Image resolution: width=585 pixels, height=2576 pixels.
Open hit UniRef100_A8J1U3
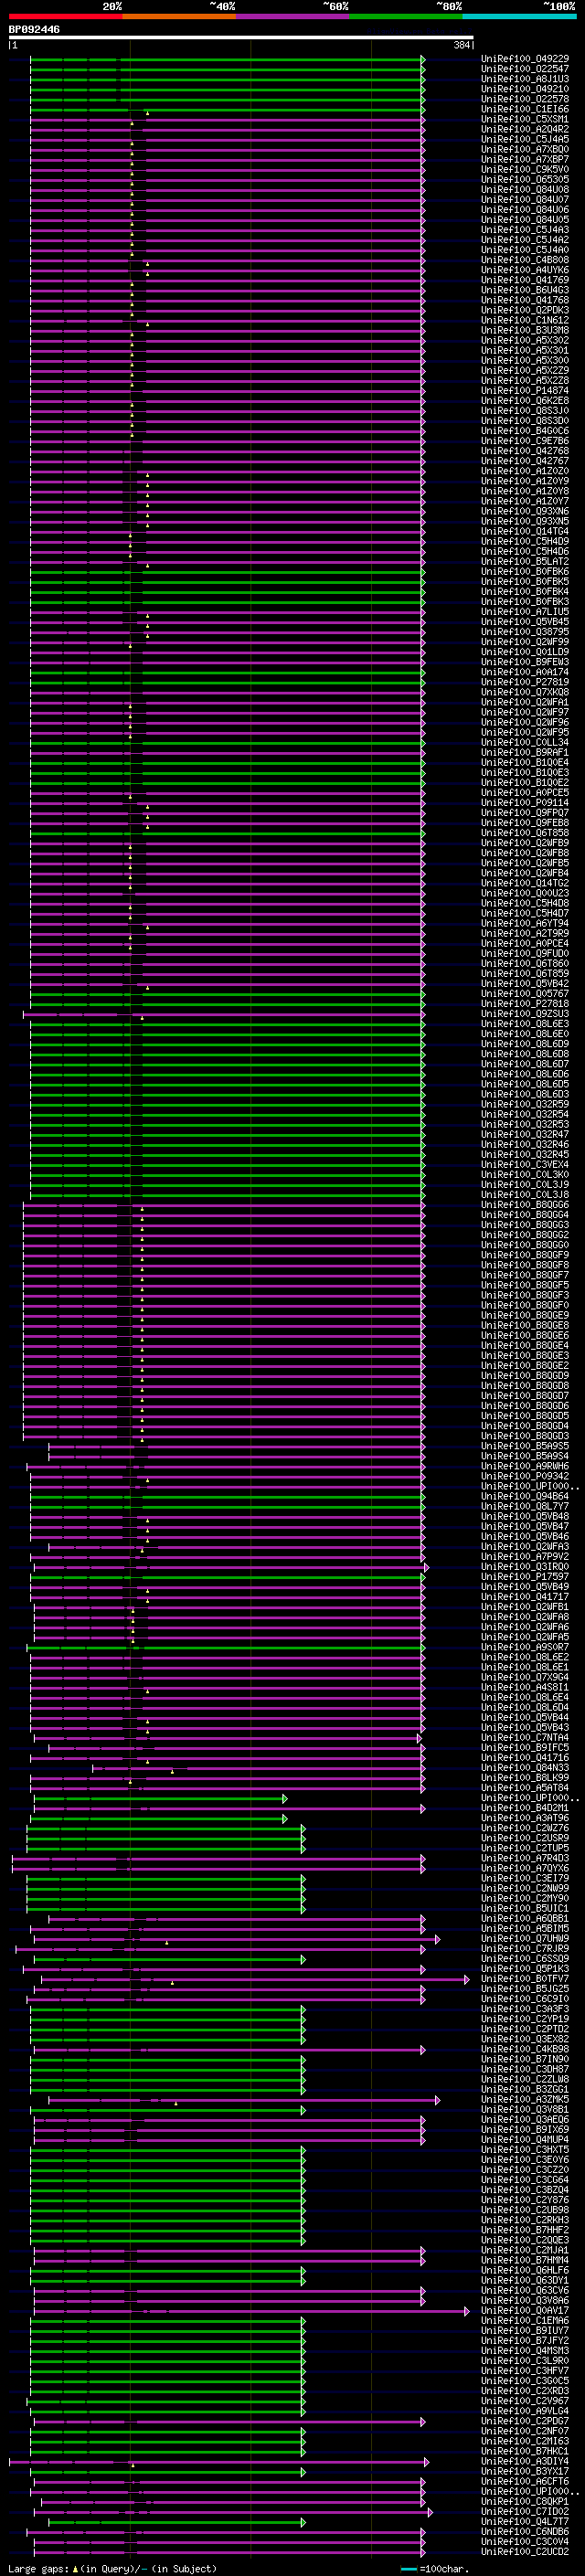click(525, 79)
